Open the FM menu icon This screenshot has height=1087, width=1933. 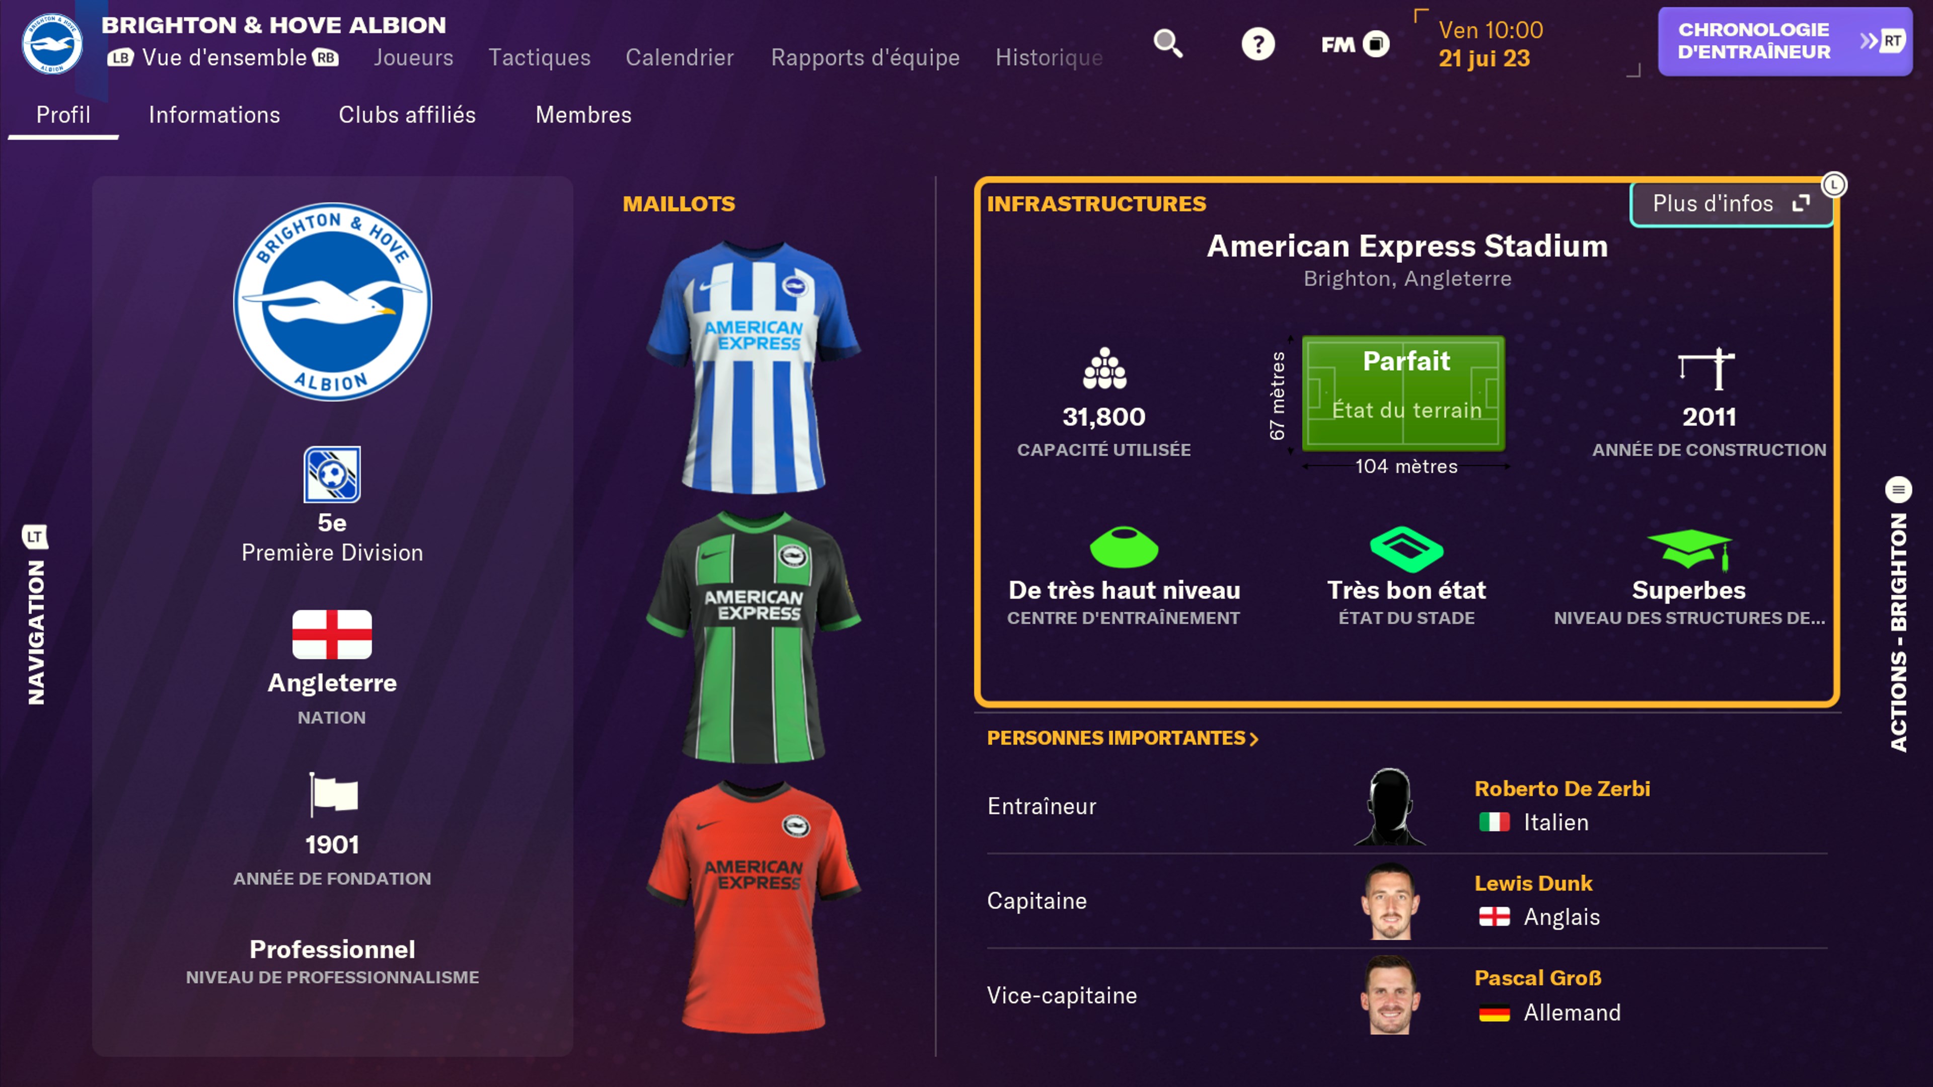coord(1355,44)
